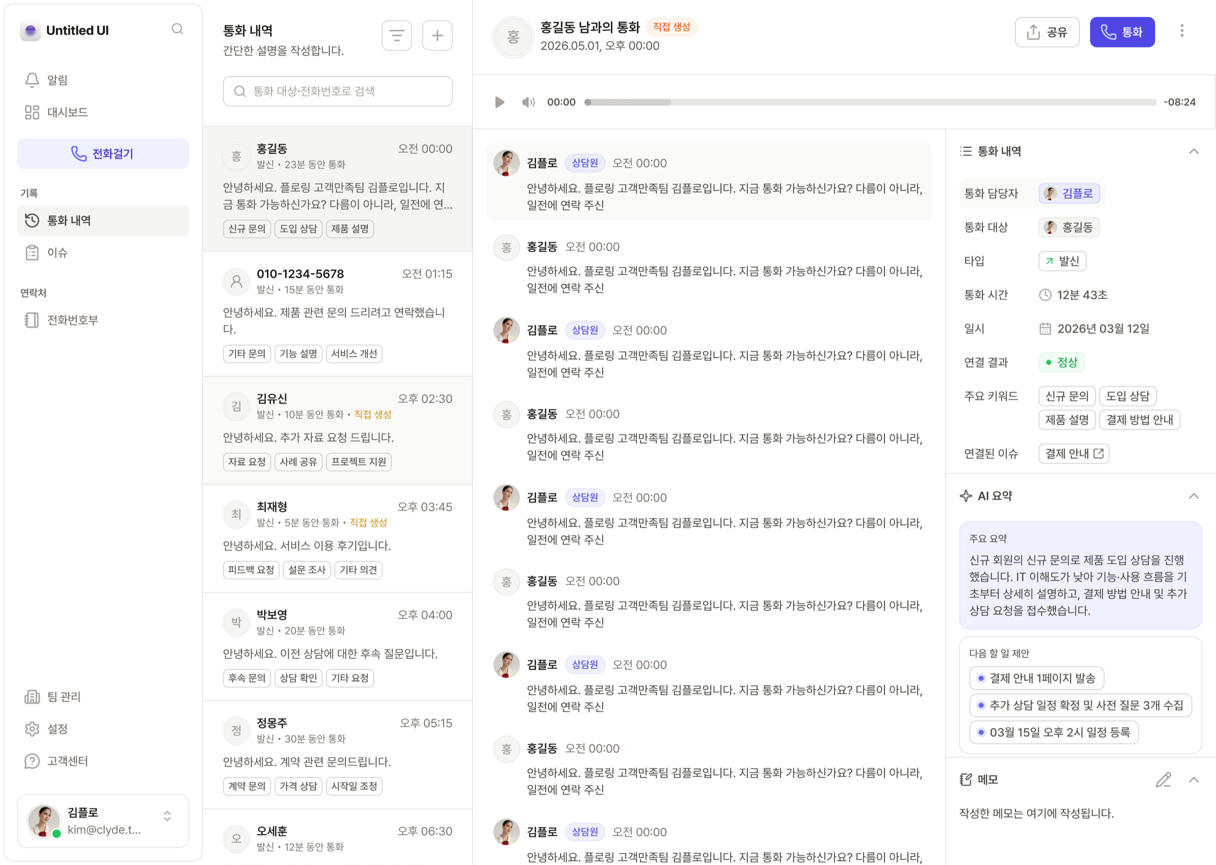The height and width of the screenshot is (865, 1216).
Task: Select suggestion 결제 안내 1페이지 발송
Action: [x=1036, y=678]
